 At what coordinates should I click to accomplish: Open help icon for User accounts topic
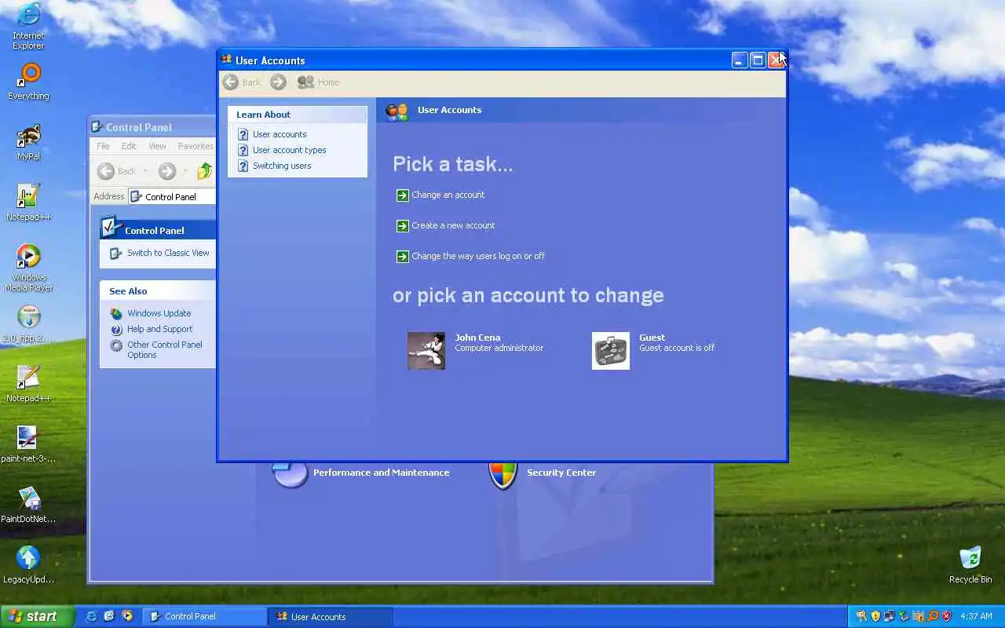[x=243, y=135]
